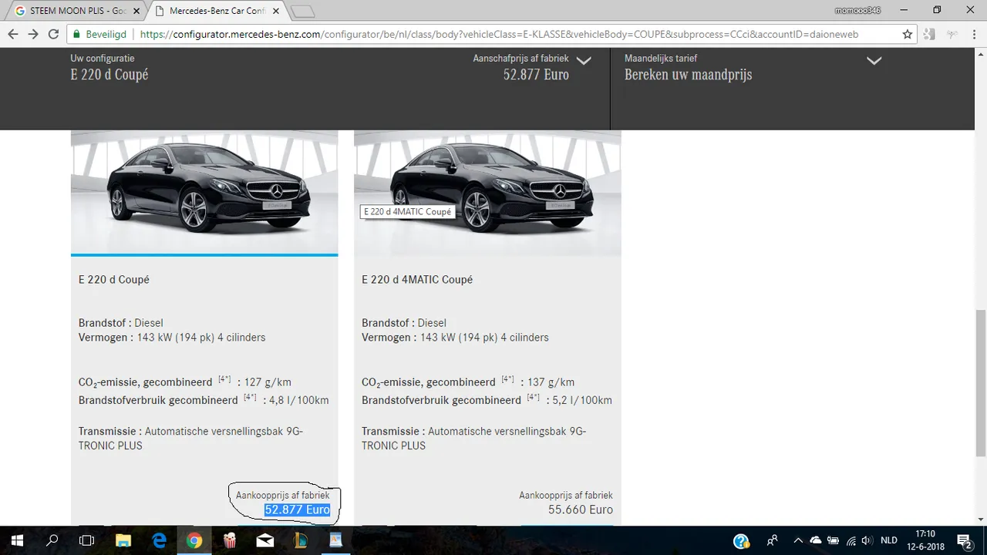Screen dimensions: 987x555
Task: Open footnote [4*] next to 137 g/km
Action: (507, 379)
